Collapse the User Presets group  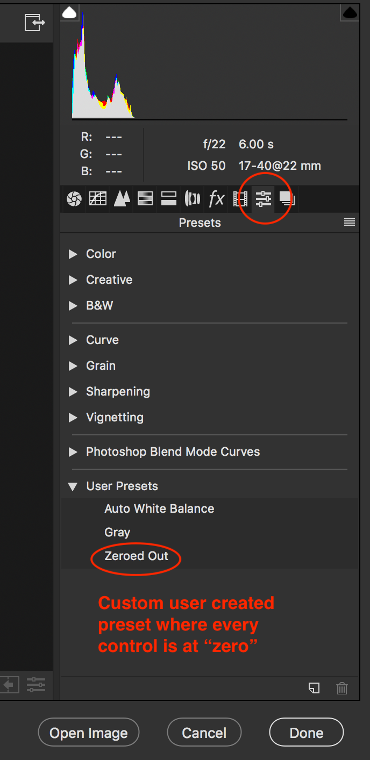[73, 486]
